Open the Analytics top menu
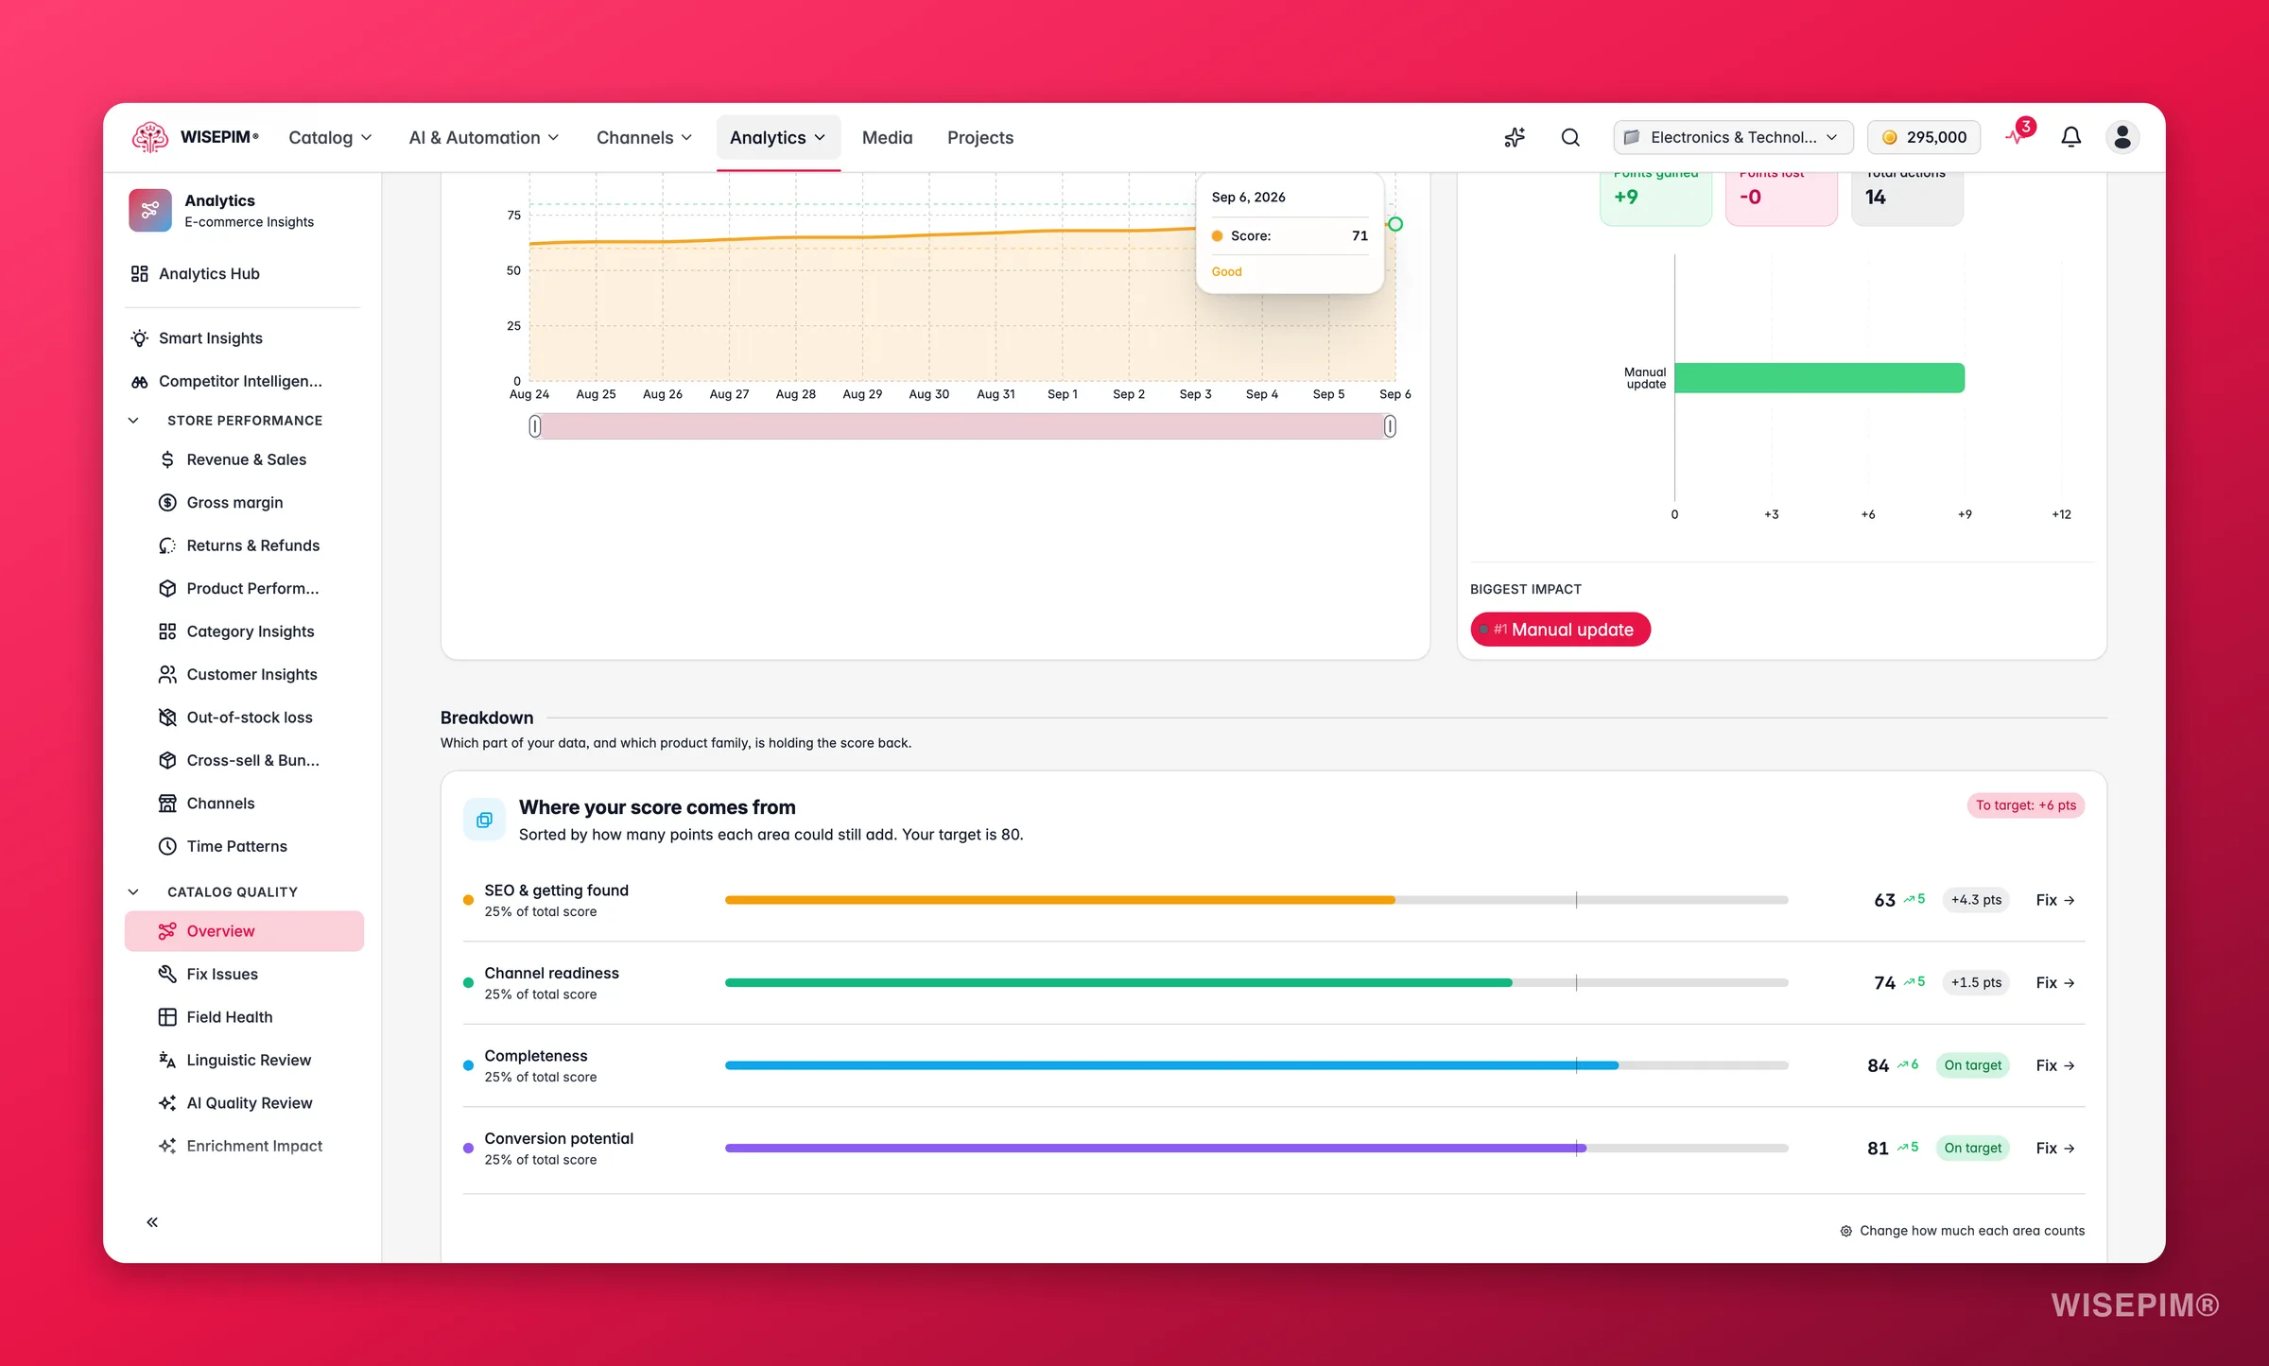Image resolution: width=2269 pixels, height=1366 pixels. click(x=777, y=137)
